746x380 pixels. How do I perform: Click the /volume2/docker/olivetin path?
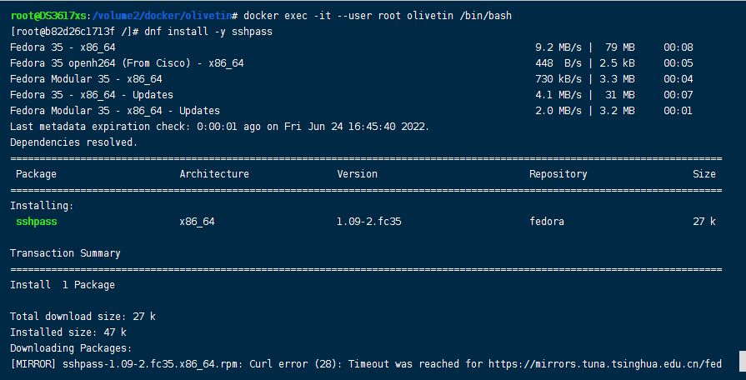click(x=163, y=16)
